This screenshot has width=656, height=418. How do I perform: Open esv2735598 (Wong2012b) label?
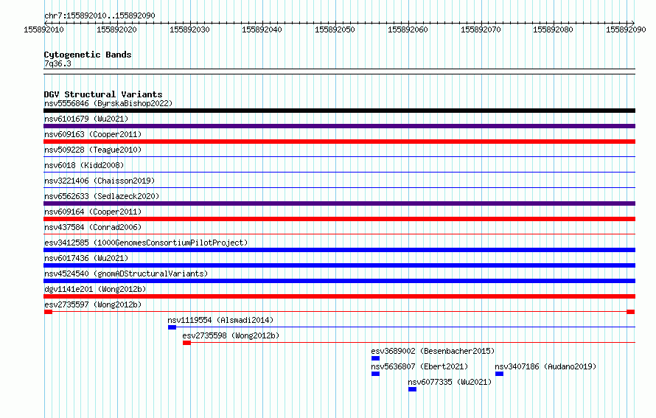click(231, 335)
